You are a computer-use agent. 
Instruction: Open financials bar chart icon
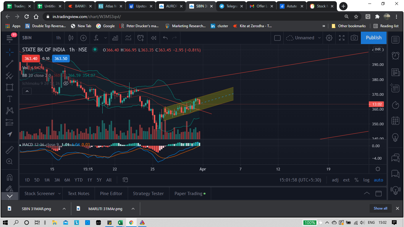click(x=115, y=38)
